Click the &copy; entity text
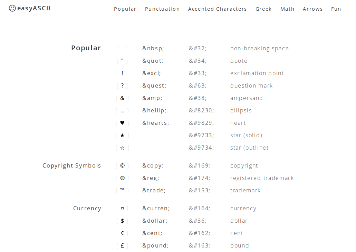 click(153, 166)
